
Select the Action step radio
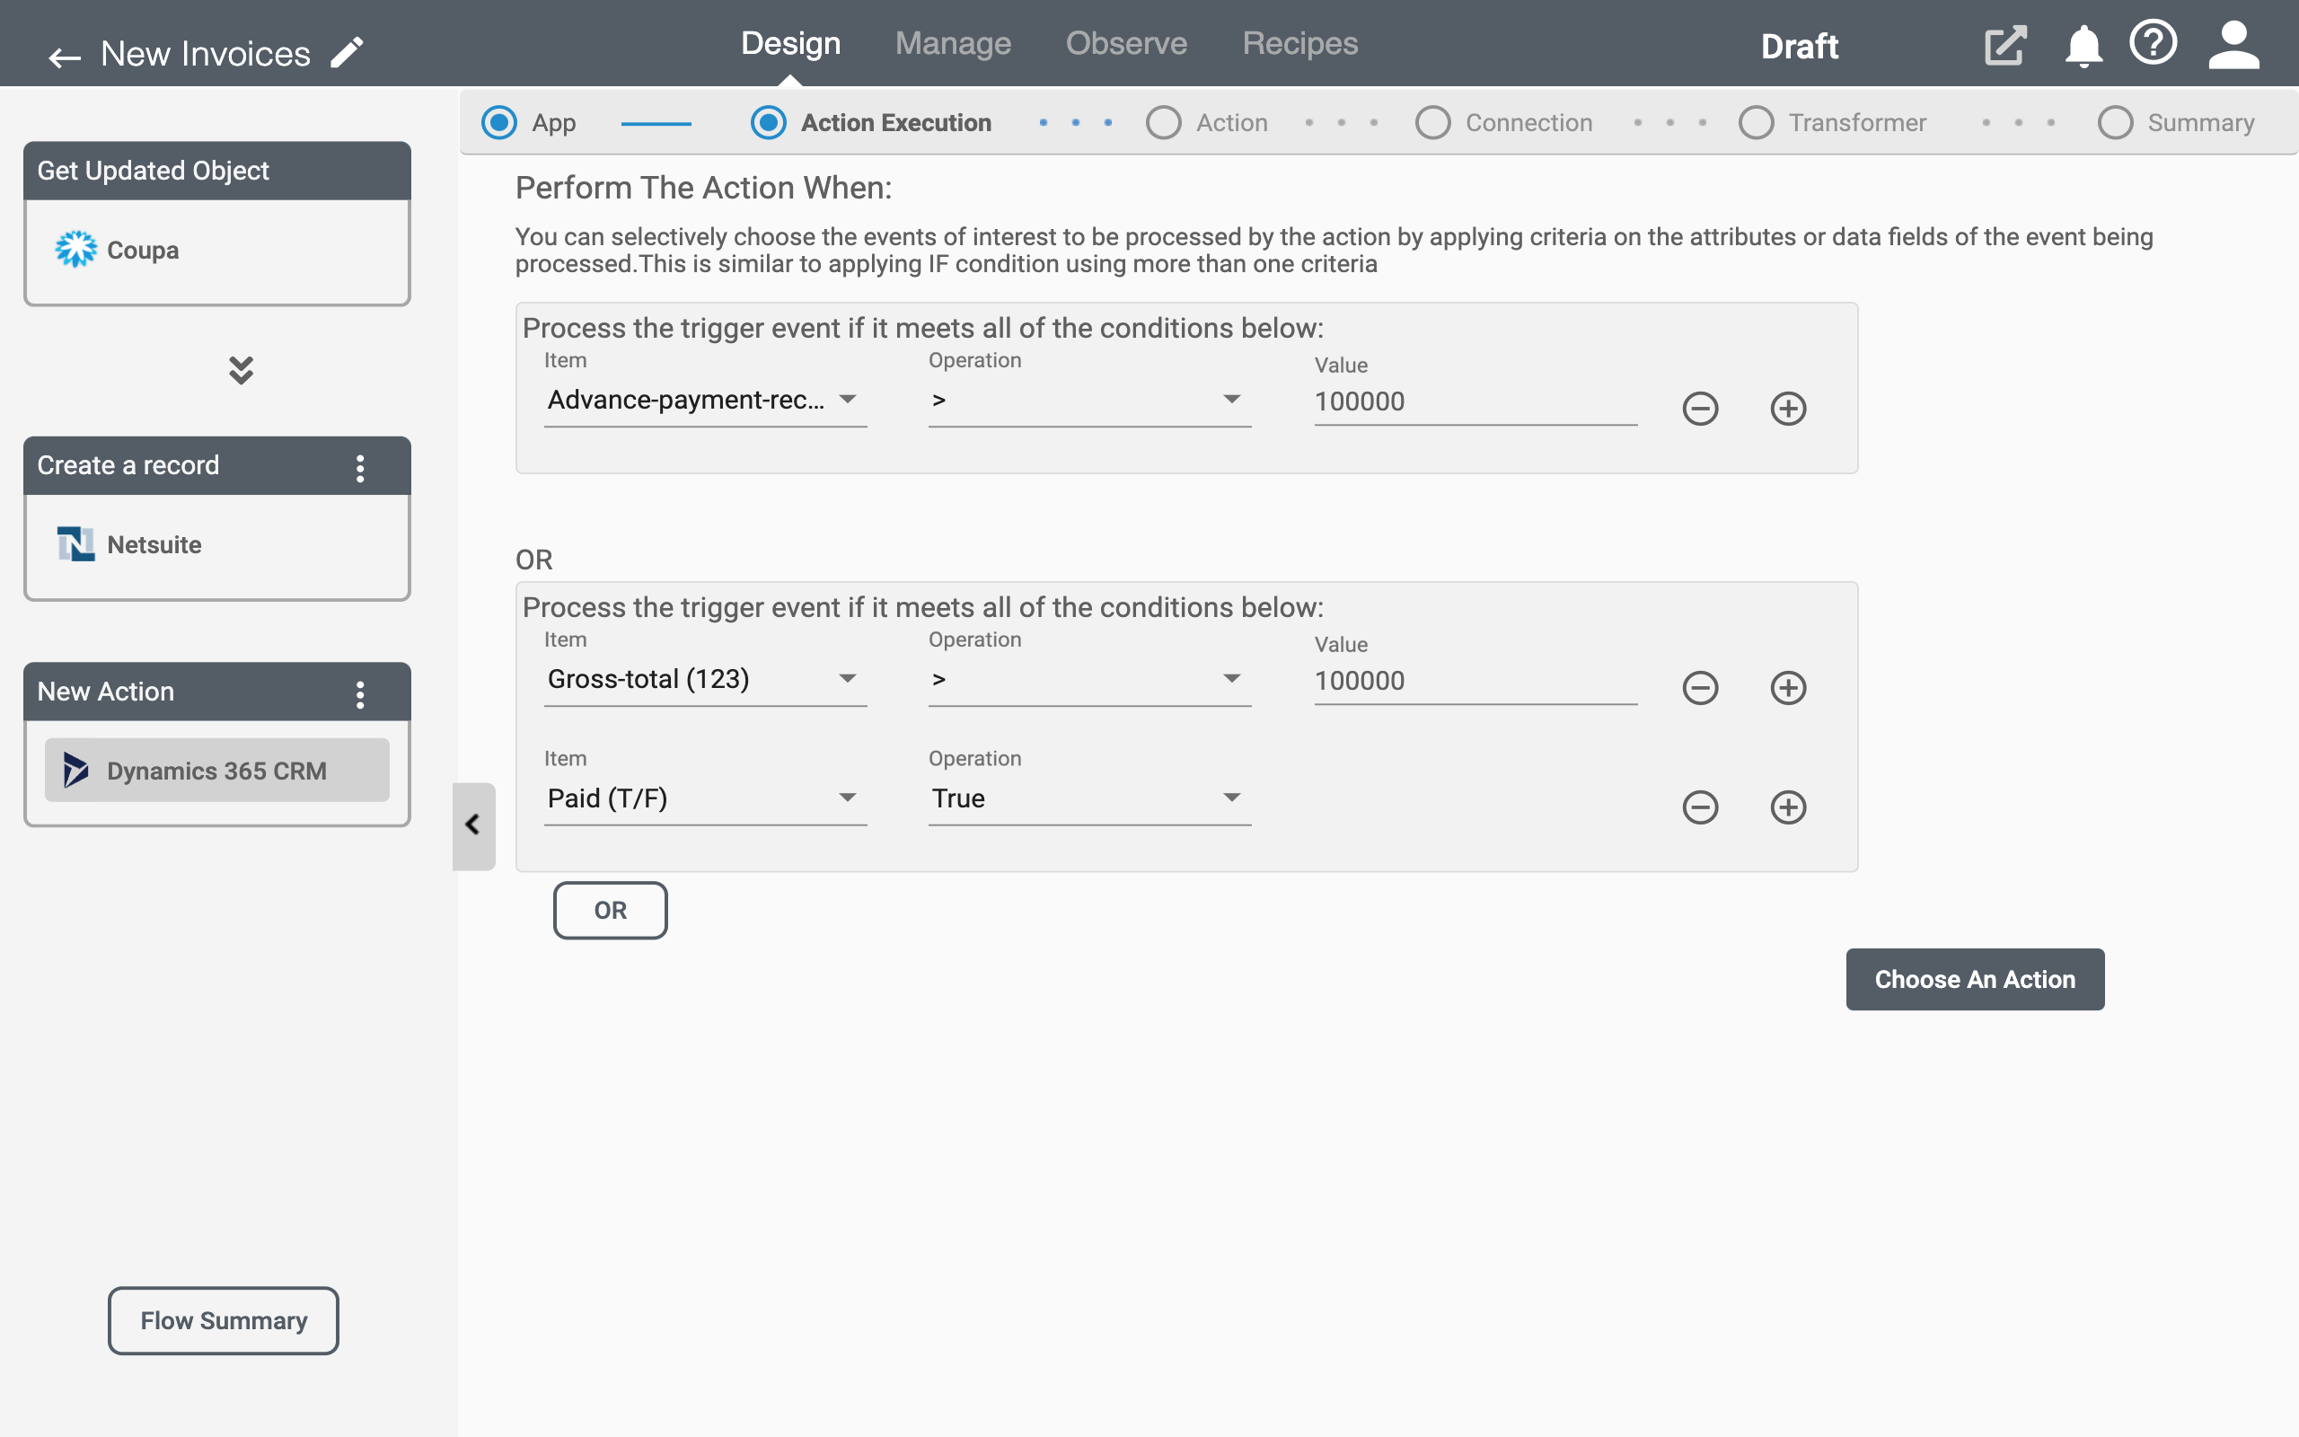click(1163, 123)
